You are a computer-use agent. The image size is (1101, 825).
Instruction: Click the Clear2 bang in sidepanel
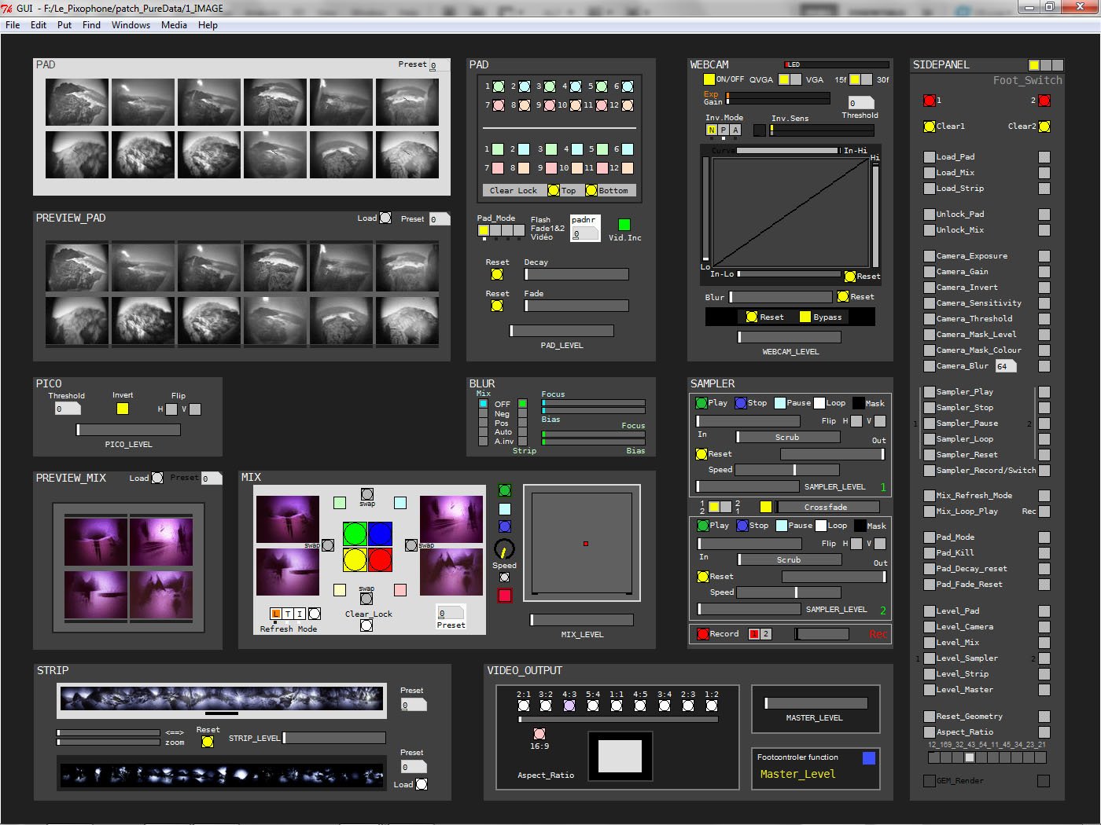[1044, 126]
